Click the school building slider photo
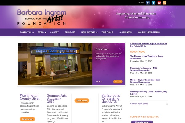The width and height of the screenshot is (185, 123). coord(55,64)
